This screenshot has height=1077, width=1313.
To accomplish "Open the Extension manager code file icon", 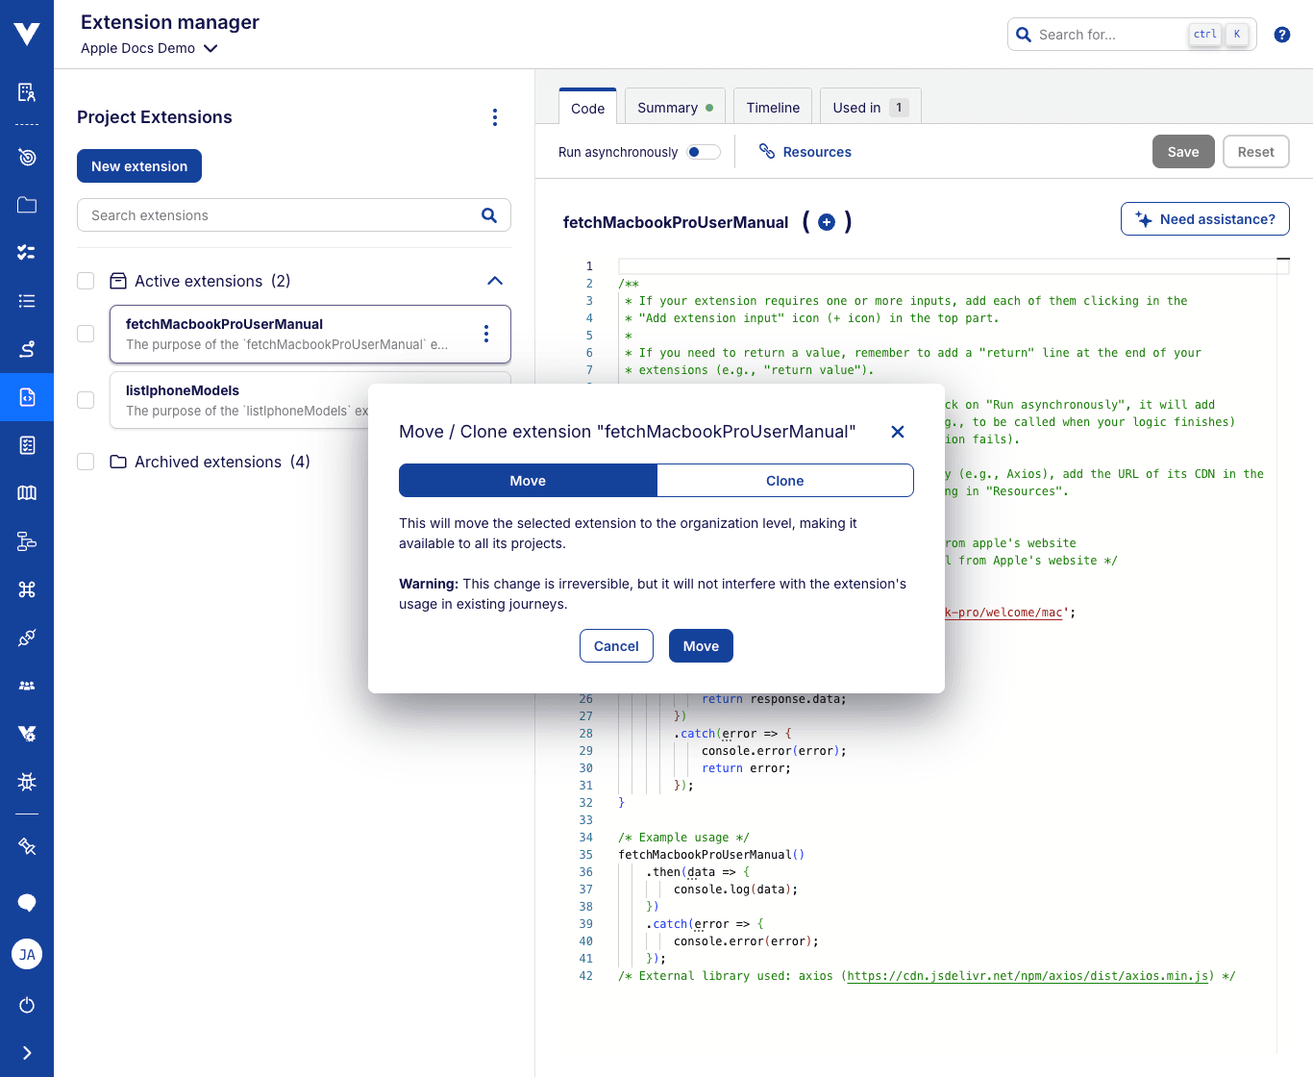I will (27, 397).
